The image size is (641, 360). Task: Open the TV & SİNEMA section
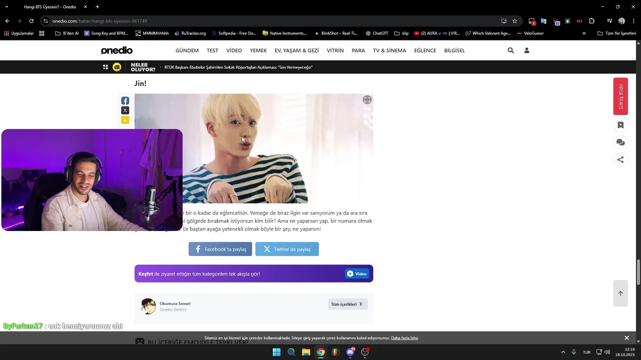pyautogui.click(x=390, y=50)
